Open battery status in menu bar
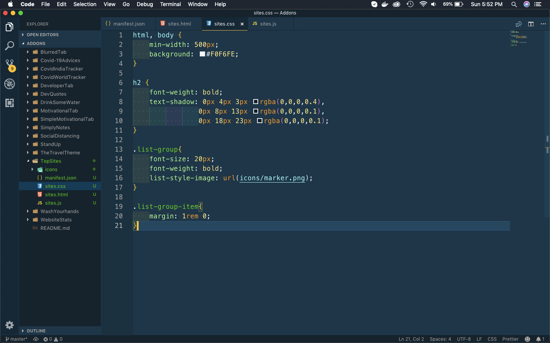The image size is (550, 343). [x=453, y=4]
